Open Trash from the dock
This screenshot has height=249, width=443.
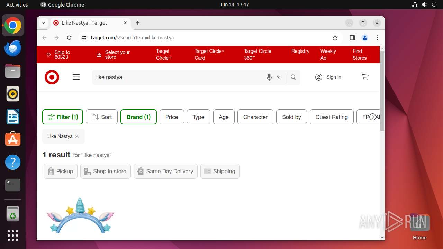coord(13,214)
